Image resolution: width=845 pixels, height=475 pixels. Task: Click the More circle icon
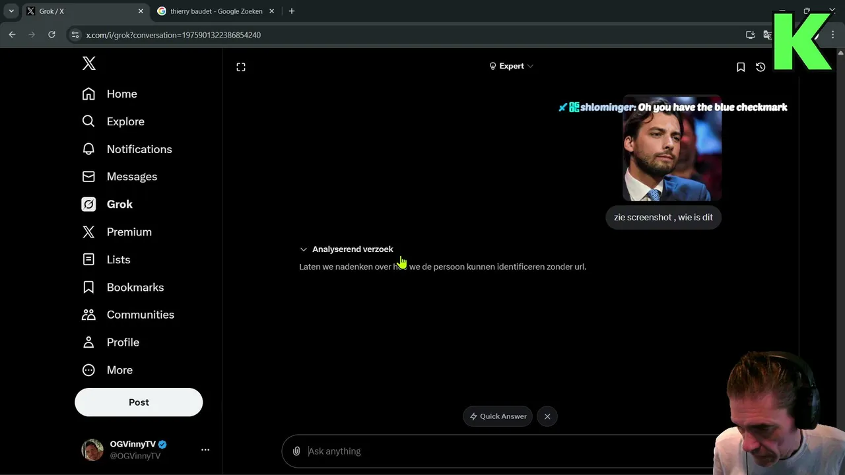pyautogui.click(x=88, y=370)
